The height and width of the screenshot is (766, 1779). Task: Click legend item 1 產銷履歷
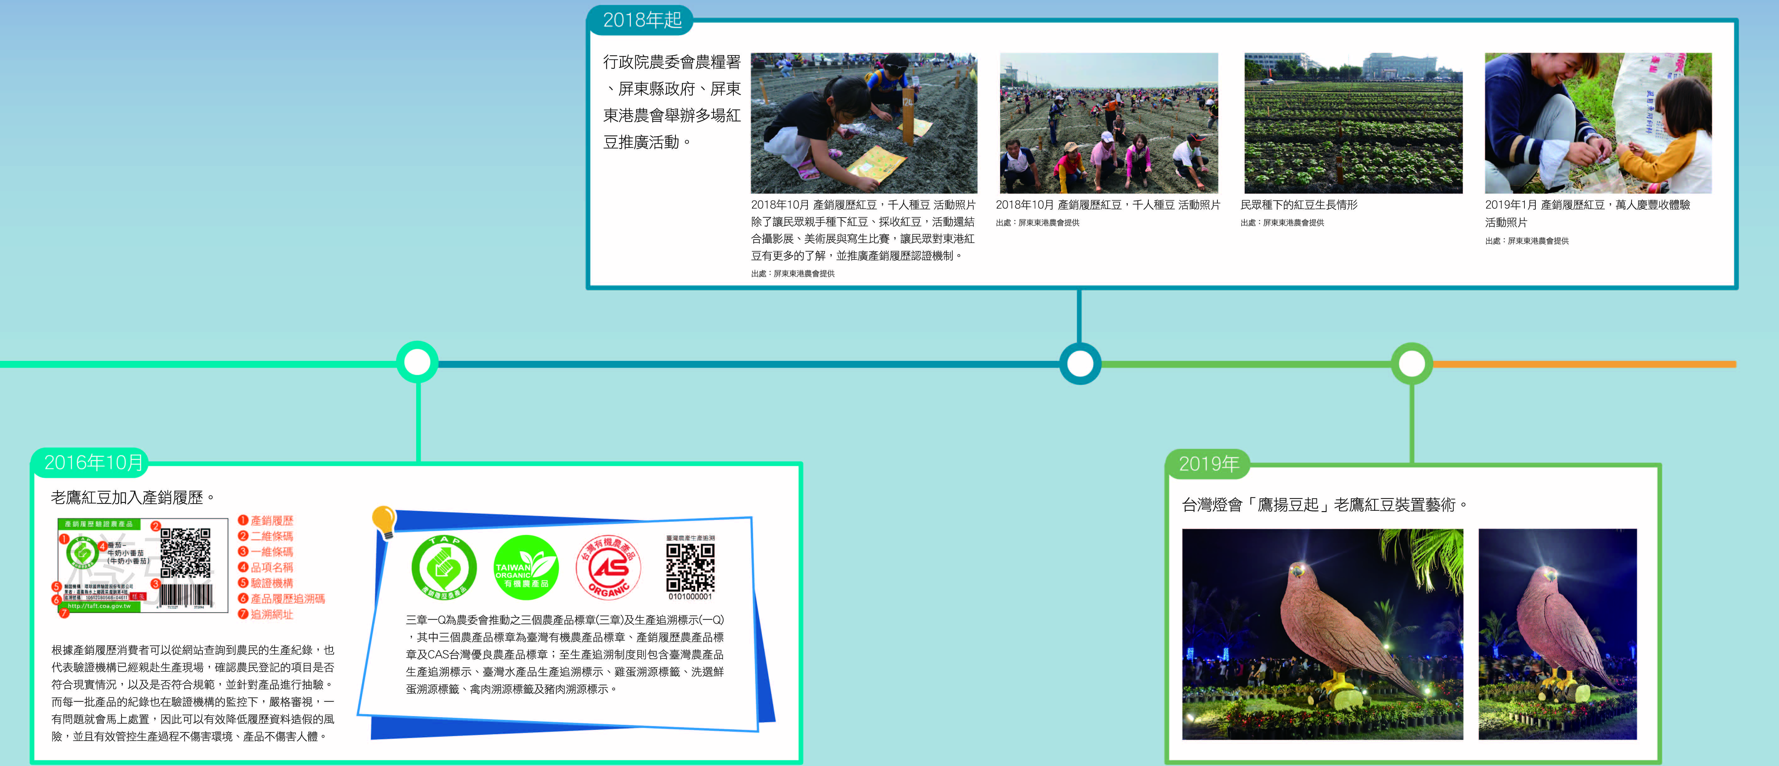tap(266, 520)
